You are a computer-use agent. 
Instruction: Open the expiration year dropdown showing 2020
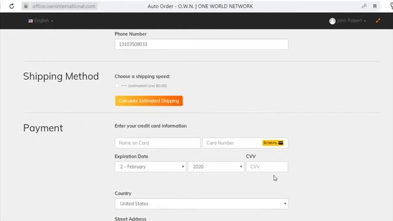click(x=216, y=167)
